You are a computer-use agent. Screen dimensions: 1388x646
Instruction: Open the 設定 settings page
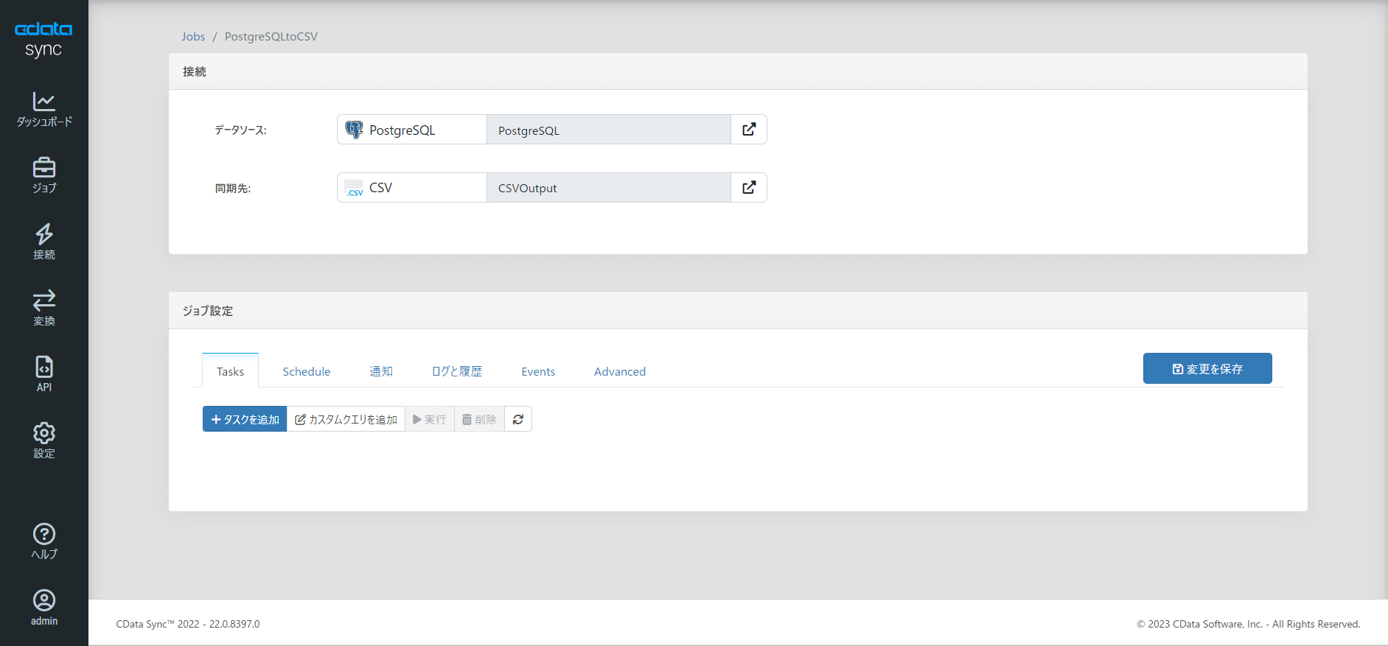tap(44, 440)
